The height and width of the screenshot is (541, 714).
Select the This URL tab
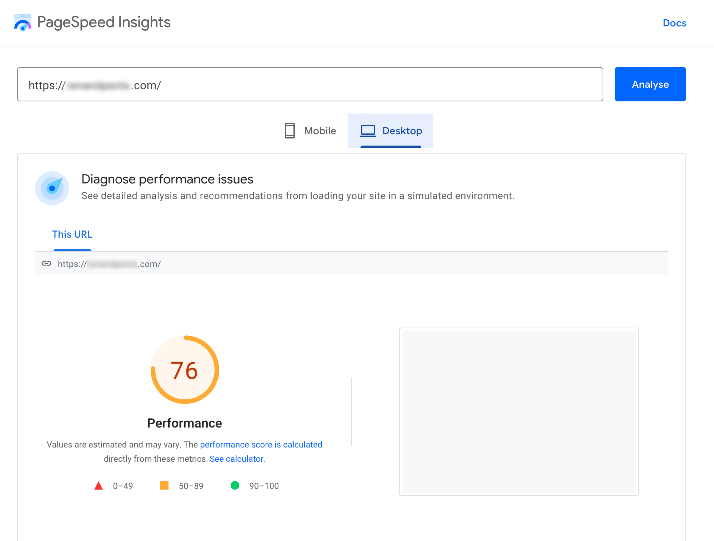pyautogui.click(x=72, y=234)
